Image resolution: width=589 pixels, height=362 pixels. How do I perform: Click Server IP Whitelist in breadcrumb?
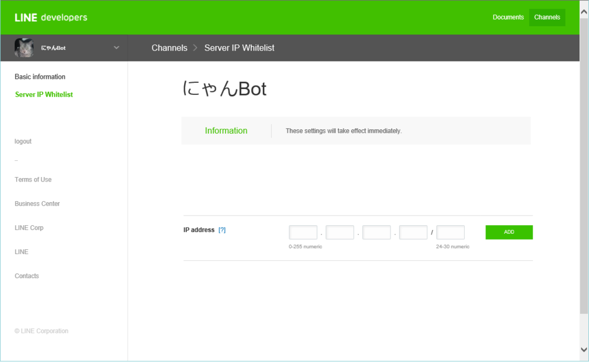pyautogui.click(x=239, y=48)
